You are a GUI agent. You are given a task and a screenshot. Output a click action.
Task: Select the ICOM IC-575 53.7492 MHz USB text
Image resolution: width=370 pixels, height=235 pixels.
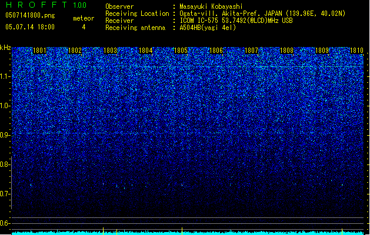pyautogui.click(x=236, y=21)
